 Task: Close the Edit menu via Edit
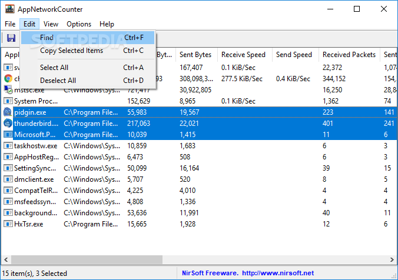coord(29,24)
